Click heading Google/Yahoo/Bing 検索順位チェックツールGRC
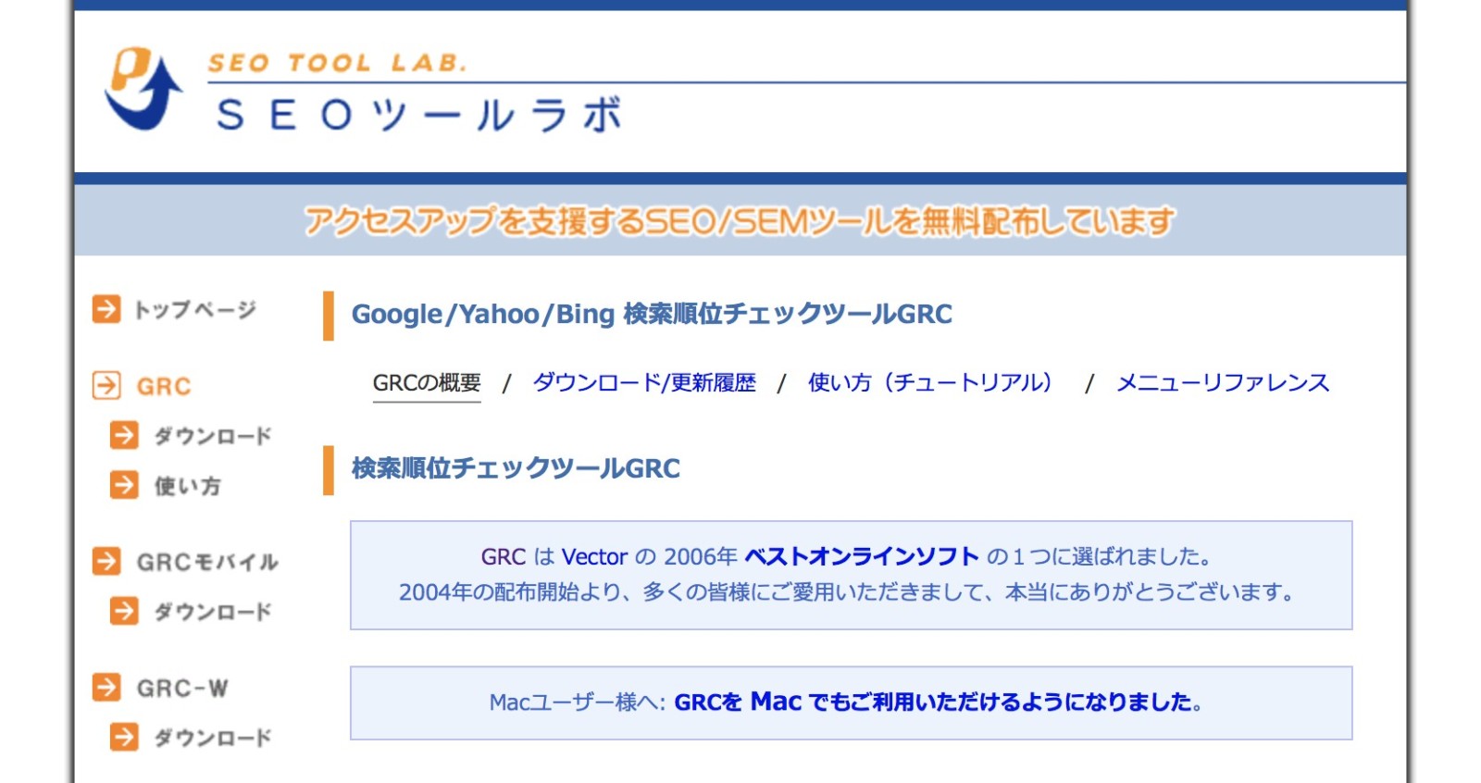Screen dimensions: 1481x783 [x=652, y=315]
